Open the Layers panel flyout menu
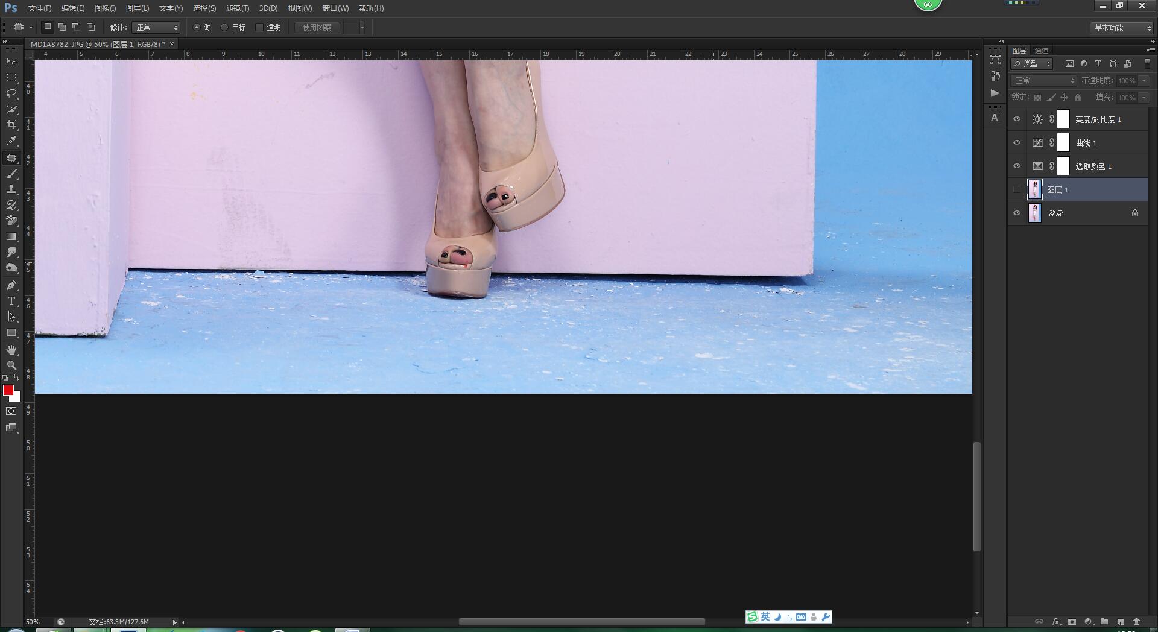The image size is (1158, 632). coord(1151,50)
